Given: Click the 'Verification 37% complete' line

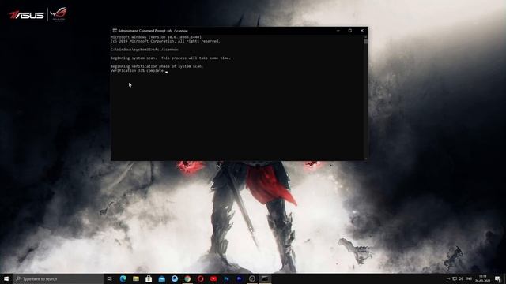Looking at the screenshot, I should point(138,70).
